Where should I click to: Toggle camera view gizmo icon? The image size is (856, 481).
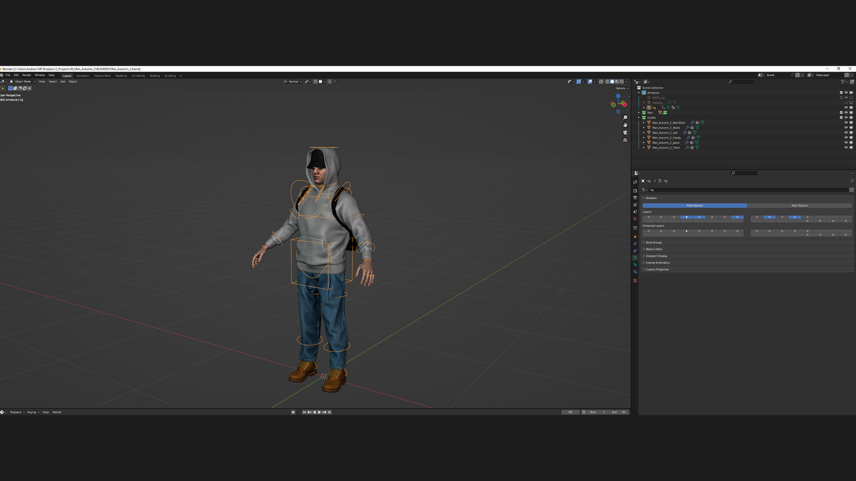(x=625, y=133)
